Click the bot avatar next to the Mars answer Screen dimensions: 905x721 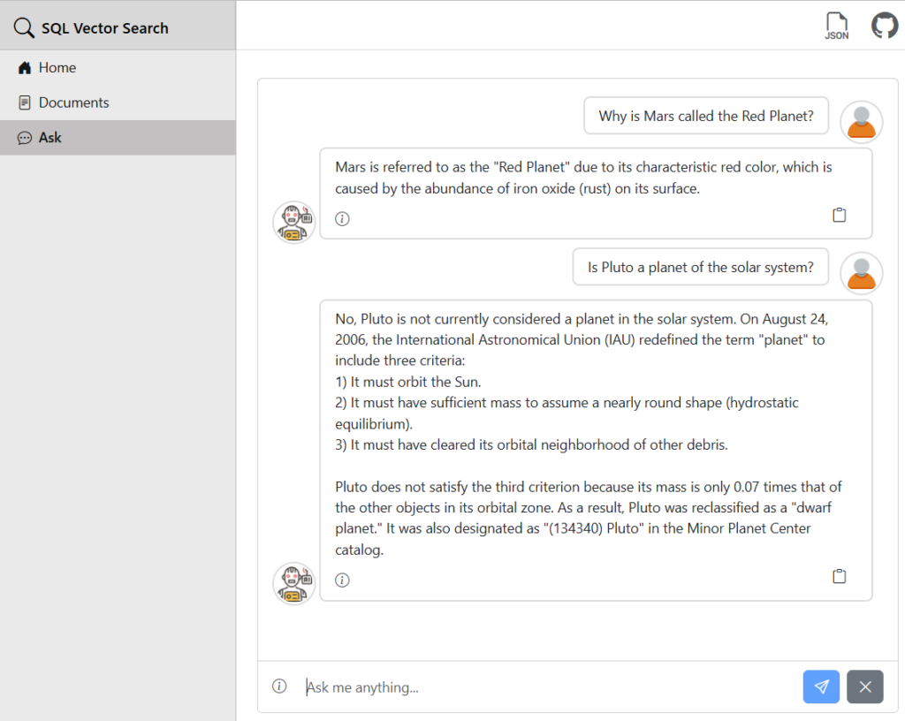[293, 222]
